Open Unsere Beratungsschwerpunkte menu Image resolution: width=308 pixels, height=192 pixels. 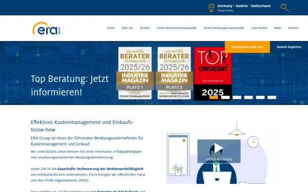(x=224, y=28)
